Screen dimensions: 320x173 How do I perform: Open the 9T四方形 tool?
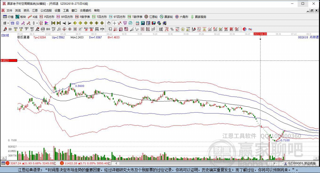click(117, 17)
